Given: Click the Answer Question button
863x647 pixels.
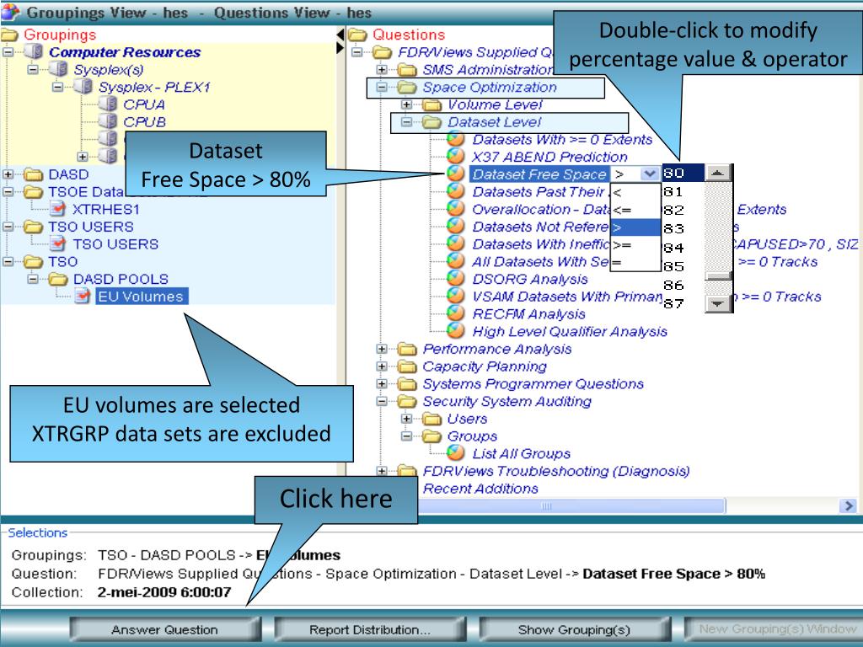Looking at the screenshot, I should point(164,629).
